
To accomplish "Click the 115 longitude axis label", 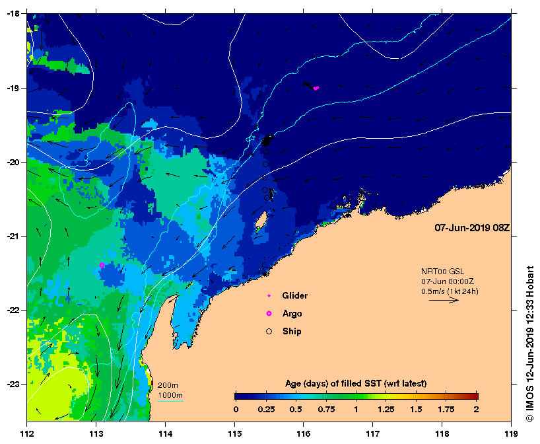I will click(x=234, y=434).
